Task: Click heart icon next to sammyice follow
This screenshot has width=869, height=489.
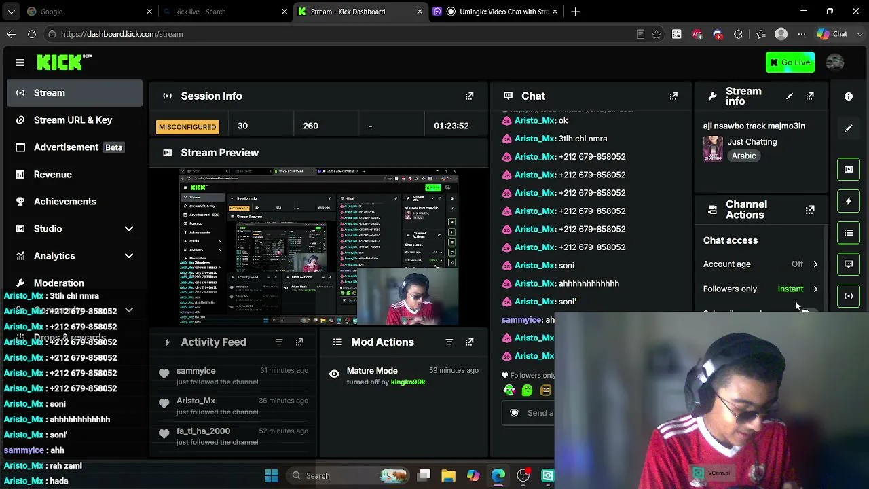Action: [164, 374]
